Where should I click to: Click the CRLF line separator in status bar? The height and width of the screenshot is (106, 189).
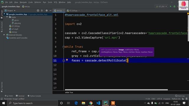tap(153, 99)
